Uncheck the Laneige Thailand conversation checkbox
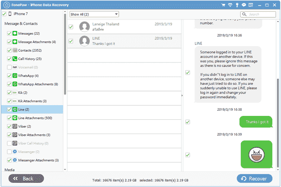This screenshot has width=281, height=187. (x=71, y=27)
